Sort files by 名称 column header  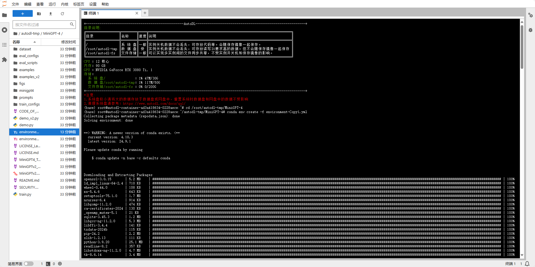(x=25, y=42)
